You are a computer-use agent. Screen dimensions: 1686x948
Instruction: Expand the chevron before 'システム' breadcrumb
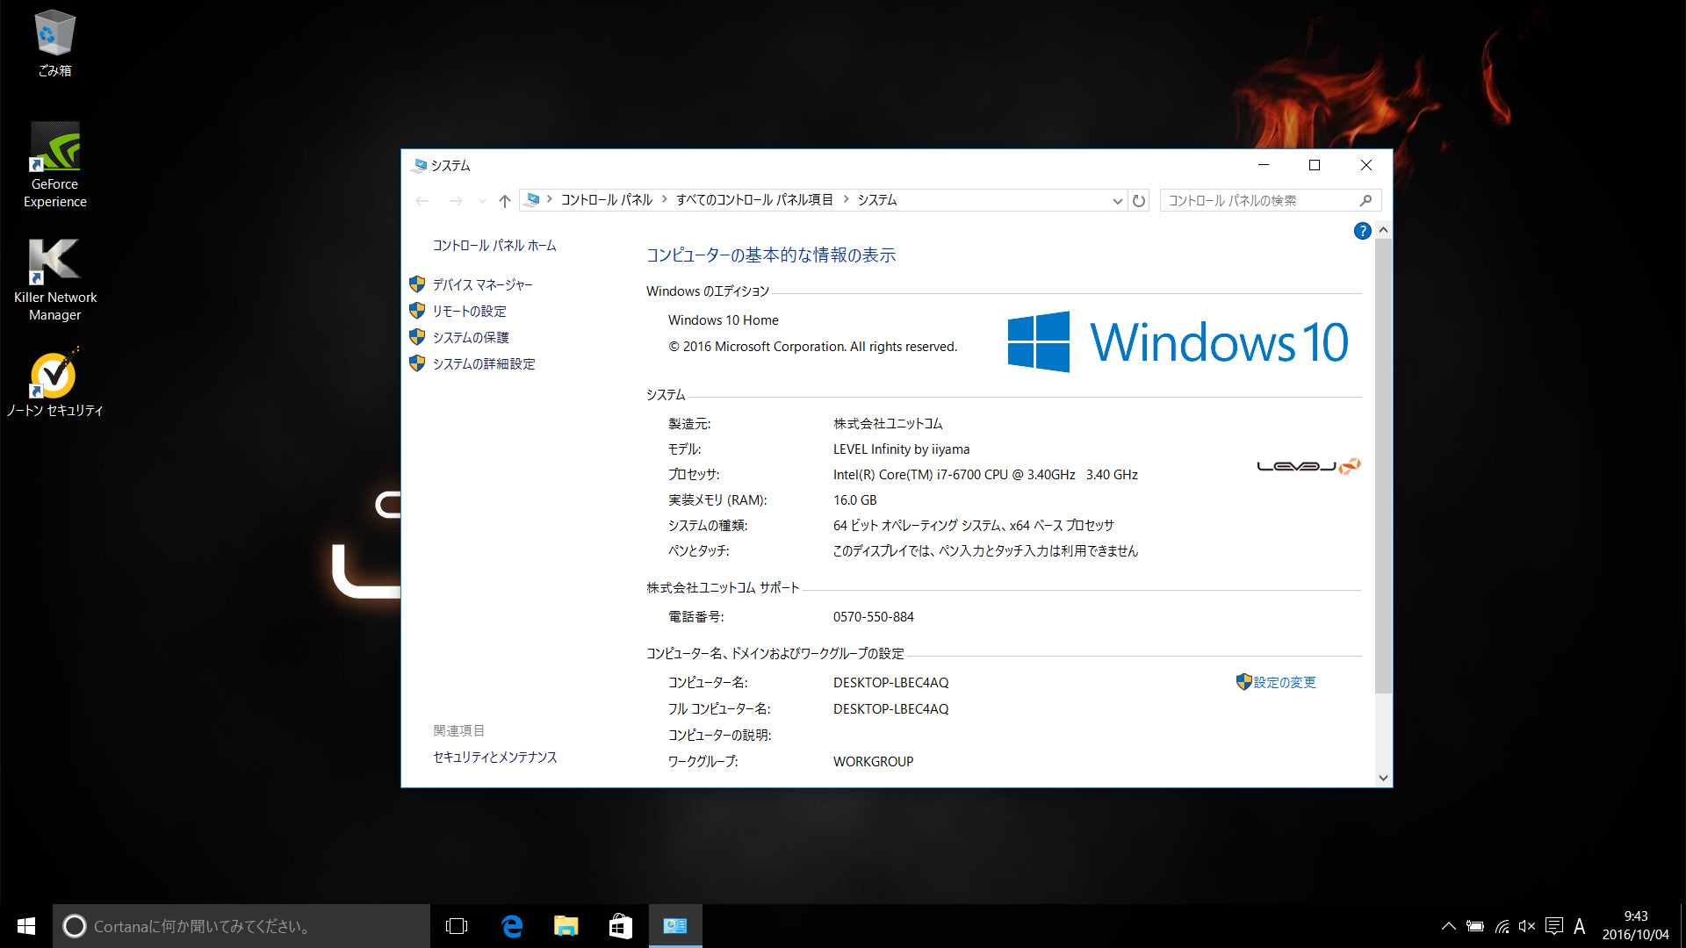click(847, 200)
